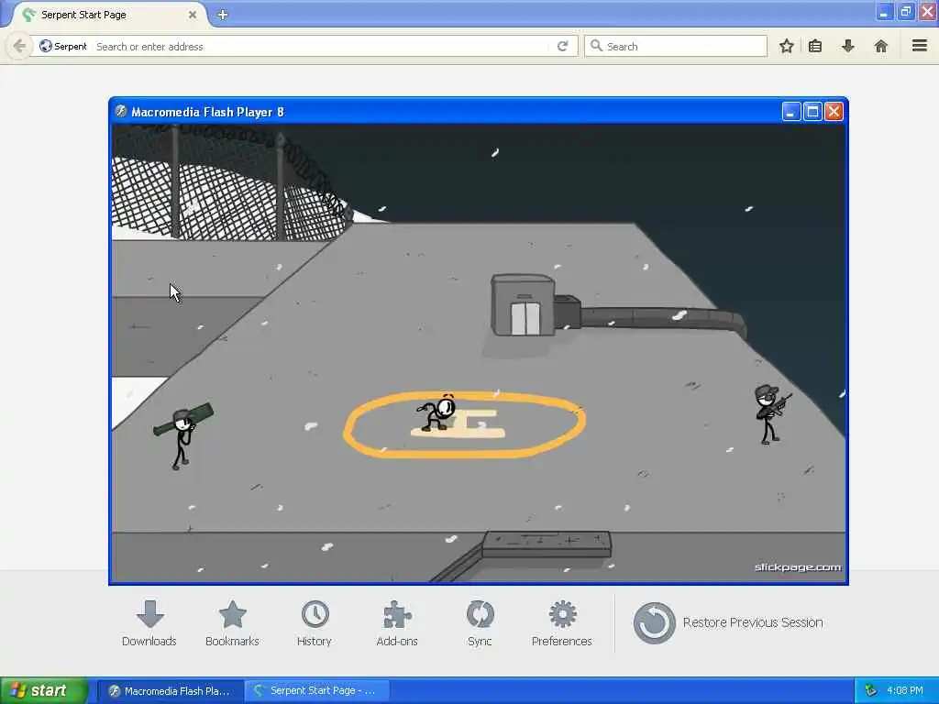Open Add-ons puzzle piece shortcut

397,623
